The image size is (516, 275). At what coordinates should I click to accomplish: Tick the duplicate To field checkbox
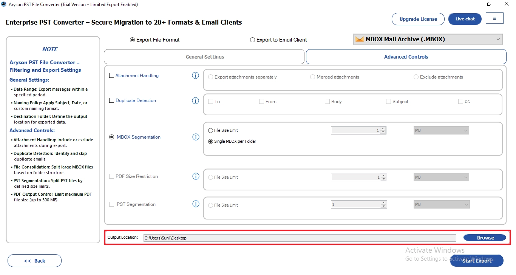(211, 102)
